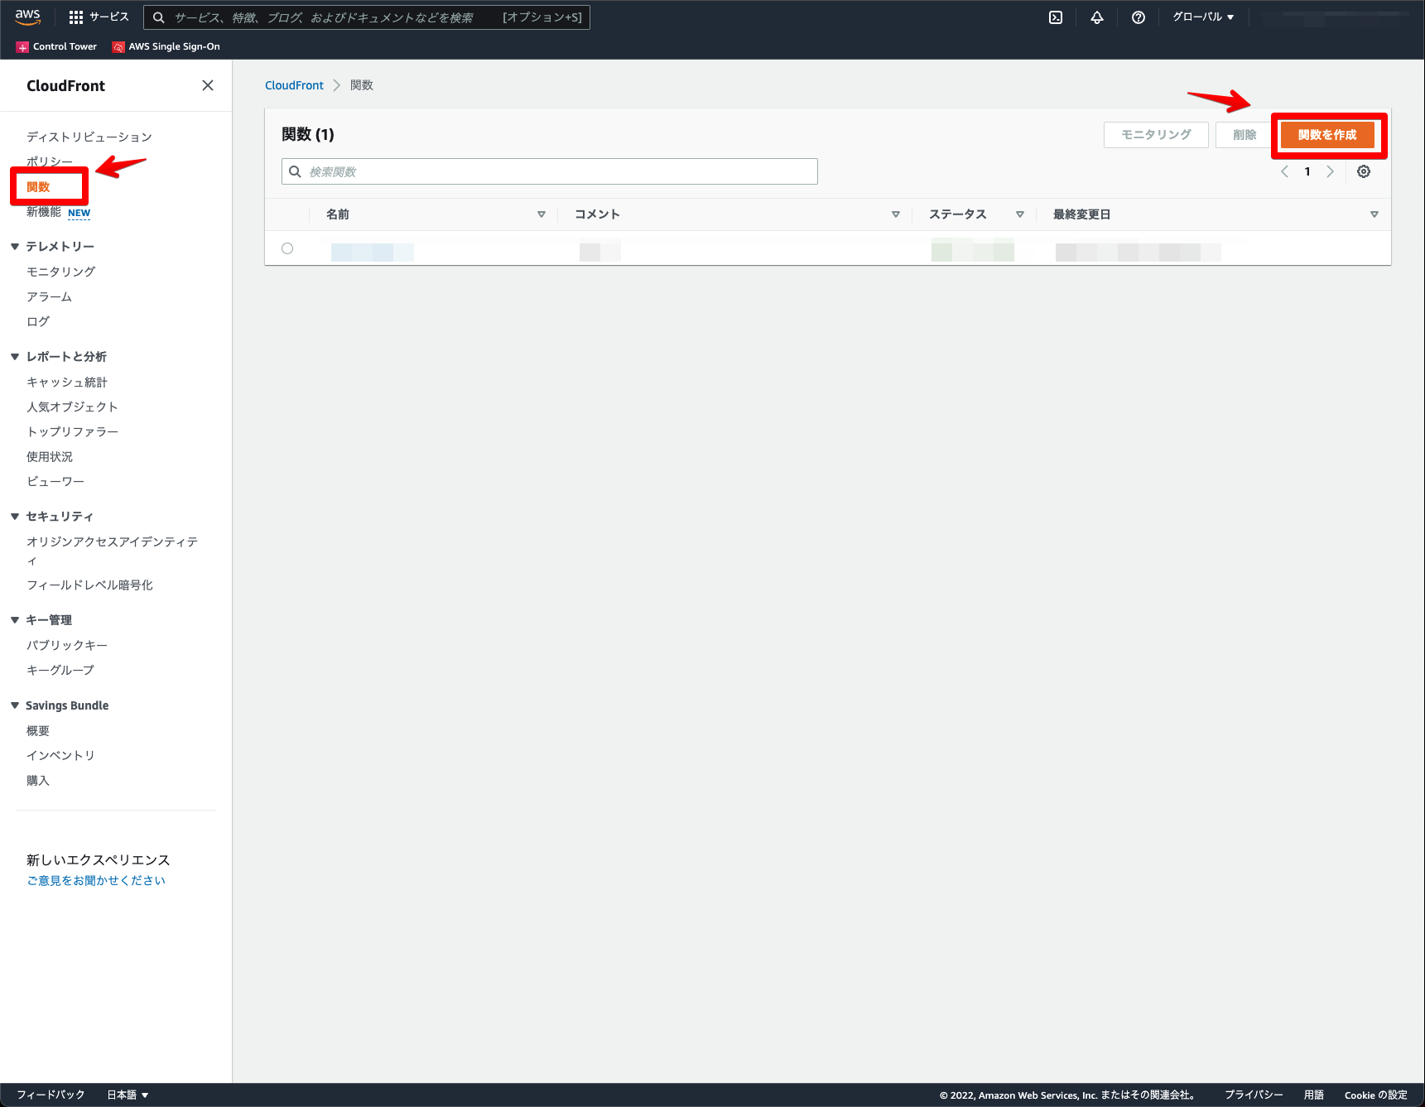
Task: Open 購入 under Savings Bundle
Action: click(38, 780)
